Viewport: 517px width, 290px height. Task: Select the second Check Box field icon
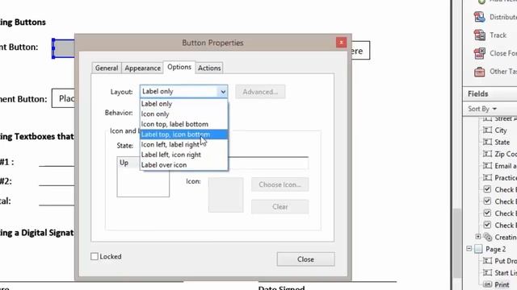click(487, 201)
